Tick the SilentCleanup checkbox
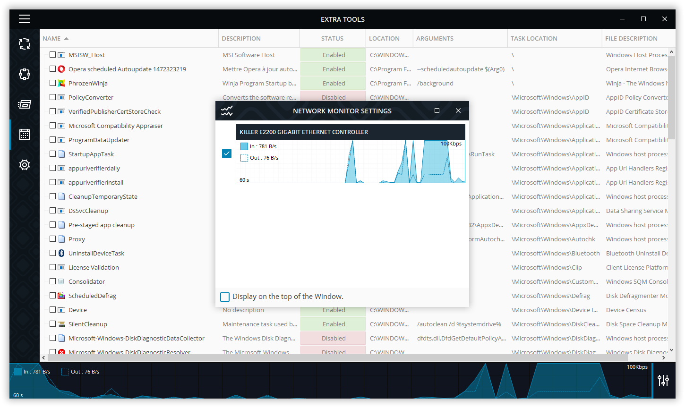This screenshot has width=685, height=408. click(x=53, y=324)
